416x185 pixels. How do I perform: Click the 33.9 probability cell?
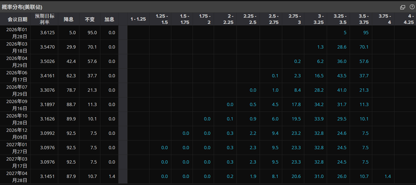319,119
